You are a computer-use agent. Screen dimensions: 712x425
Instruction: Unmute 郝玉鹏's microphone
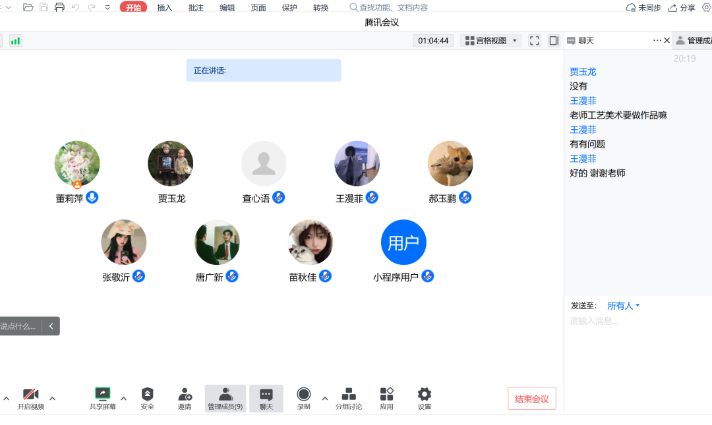[465, 198]
